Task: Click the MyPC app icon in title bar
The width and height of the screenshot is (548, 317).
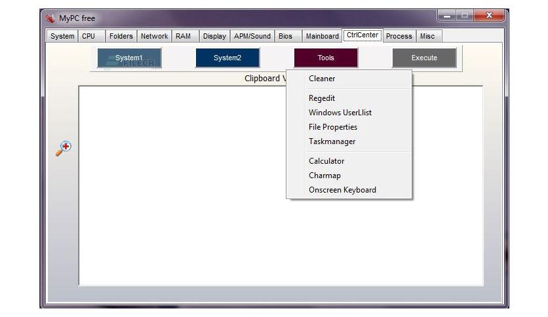Action: tap(50, 18)
